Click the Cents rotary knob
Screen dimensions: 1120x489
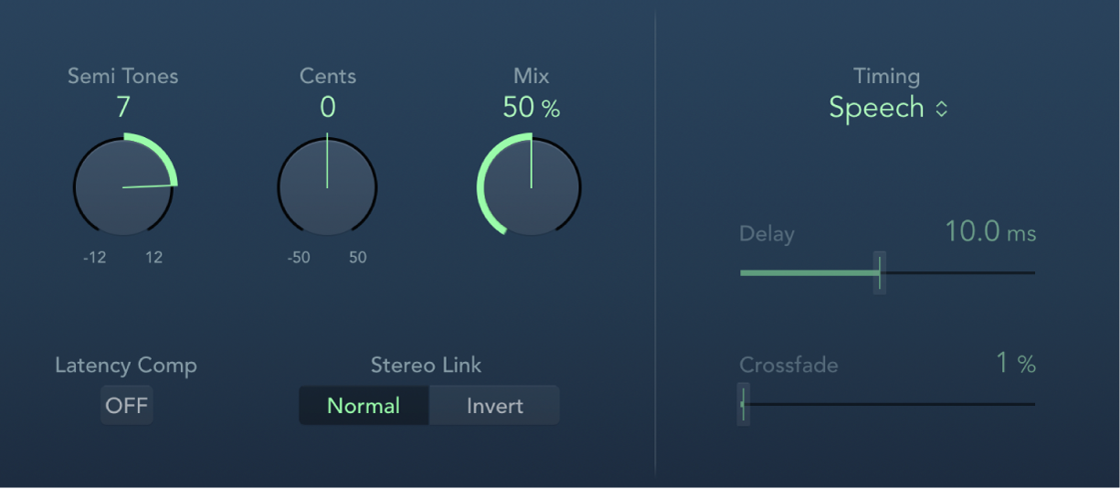point(327,187)
